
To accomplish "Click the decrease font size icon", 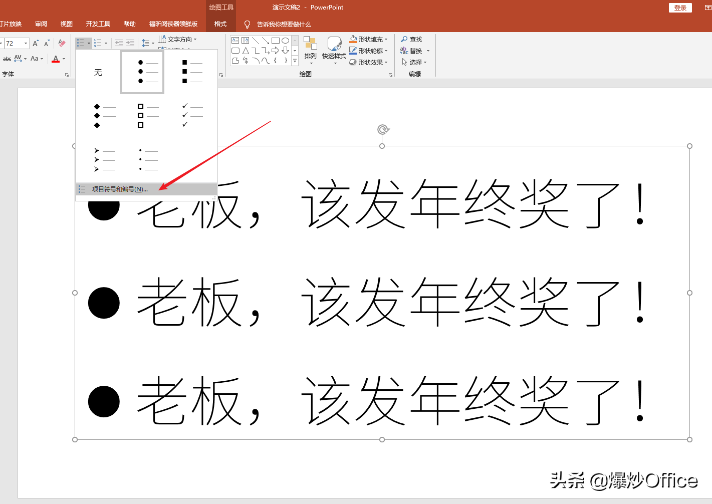I will pos(47,43).
